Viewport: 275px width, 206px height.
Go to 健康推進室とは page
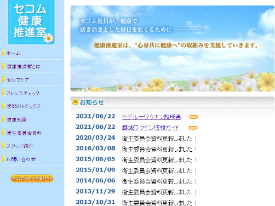pyautogui.click(x=23, y=66)
